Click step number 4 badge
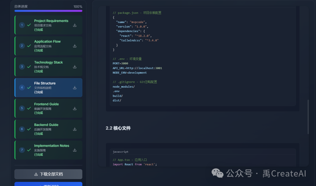Image resolution: width=316 pixels, height=186 pixels. coord(22,87)
